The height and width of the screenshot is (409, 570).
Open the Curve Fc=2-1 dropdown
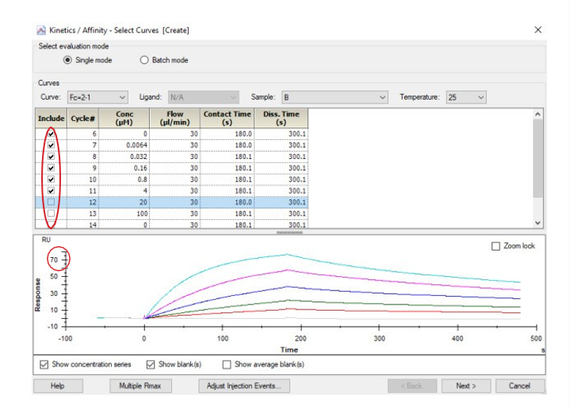tap(96, 97)
